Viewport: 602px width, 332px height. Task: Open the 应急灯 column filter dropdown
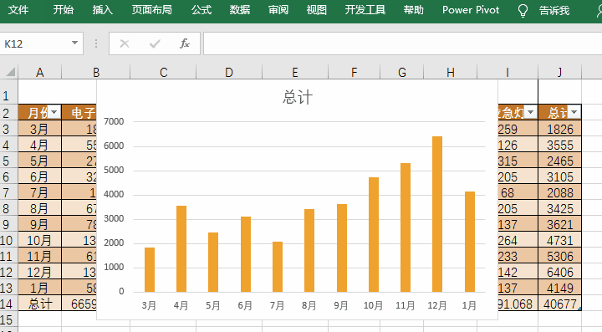[531, 112]
